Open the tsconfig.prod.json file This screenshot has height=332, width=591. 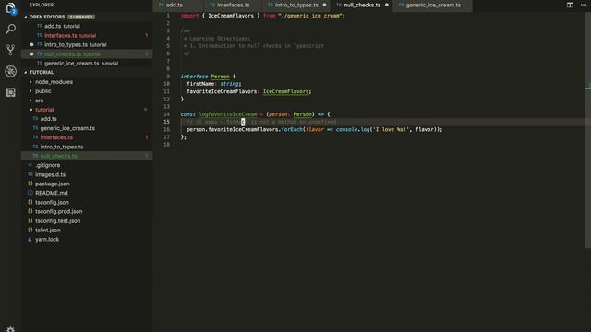pos(87,211)
